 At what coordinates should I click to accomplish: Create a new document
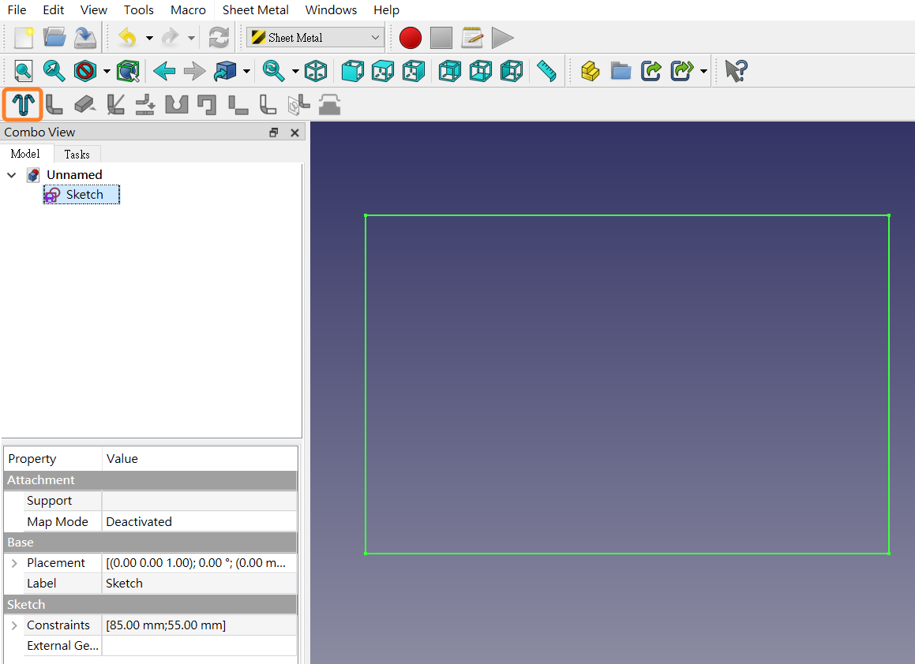(24, 38)
